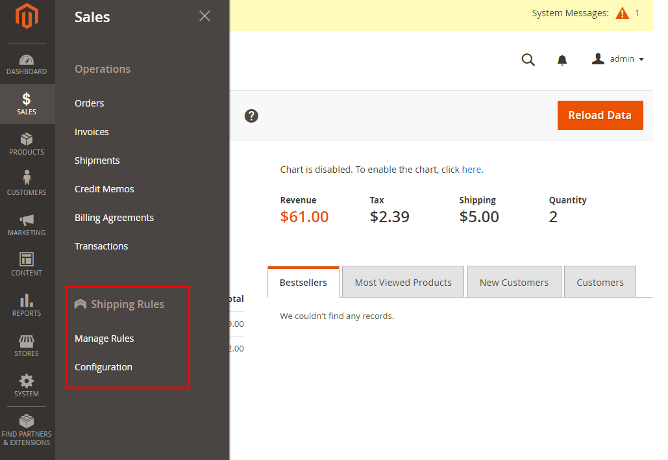Switch to Most Viewed Products tab

coord(402,283)
